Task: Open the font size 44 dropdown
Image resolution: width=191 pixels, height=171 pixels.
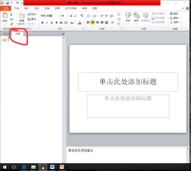Action: click(67, 16)
